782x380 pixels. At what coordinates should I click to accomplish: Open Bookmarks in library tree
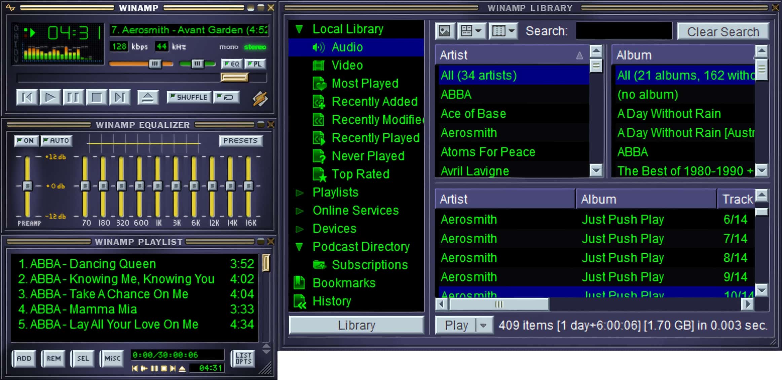coord(356,283)
